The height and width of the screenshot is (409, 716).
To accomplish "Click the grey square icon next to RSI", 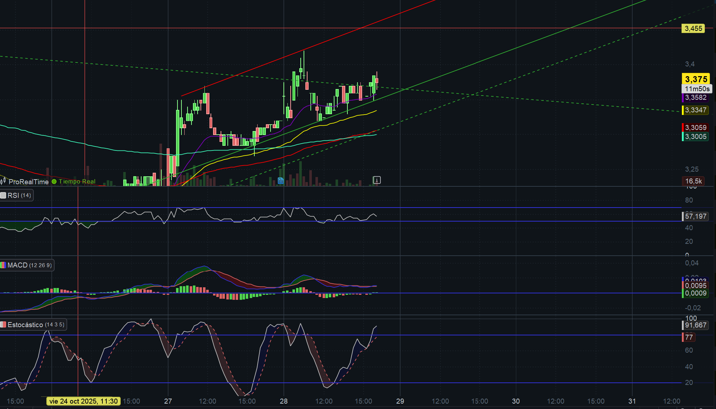I will [3, 195].
